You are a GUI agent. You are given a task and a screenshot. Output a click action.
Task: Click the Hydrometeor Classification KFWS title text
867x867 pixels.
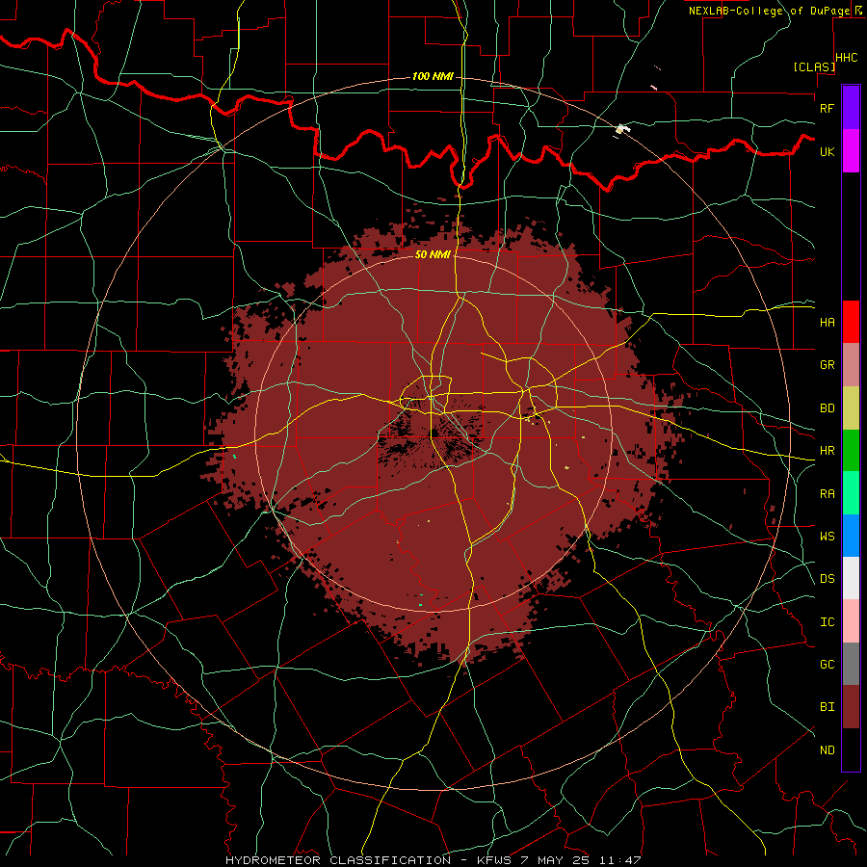click(x=433, y=860)
